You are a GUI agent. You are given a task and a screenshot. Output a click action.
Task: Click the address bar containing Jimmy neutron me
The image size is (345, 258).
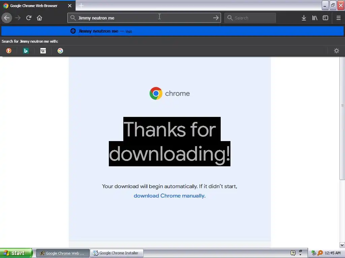144,18
